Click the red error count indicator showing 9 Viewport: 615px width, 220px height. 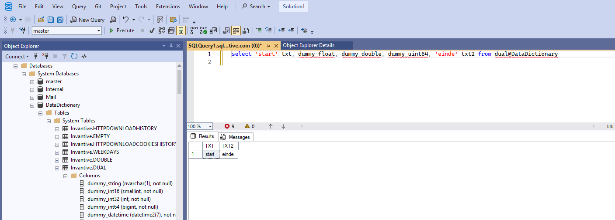click(x=229, y=126)
